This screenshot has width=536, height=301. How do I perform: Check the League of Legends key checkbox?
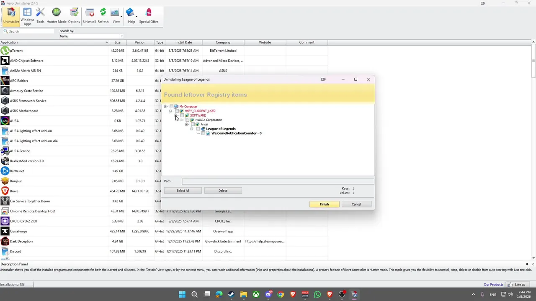click(x=198, y=129)
